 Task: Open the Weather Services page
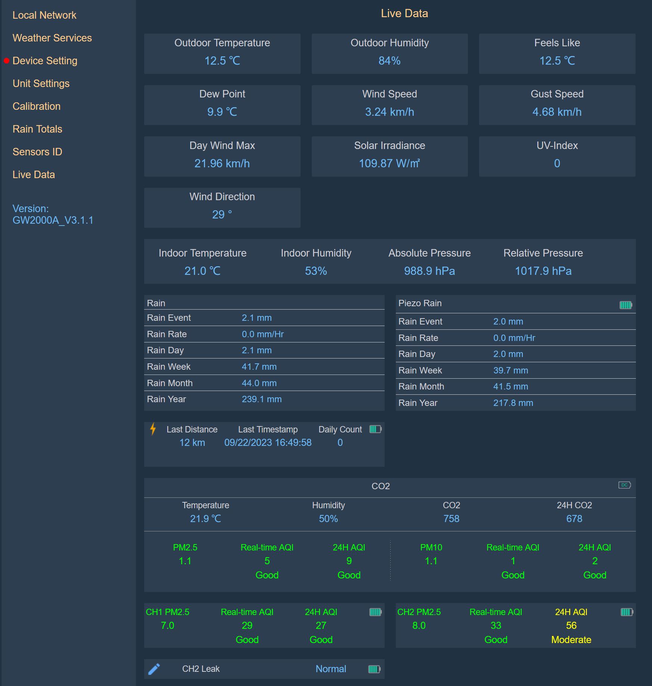[x=52, y=38]
